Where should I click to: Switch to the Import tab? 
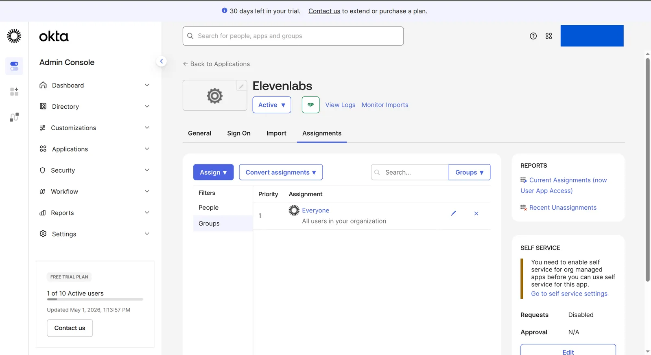coord(276,133)
